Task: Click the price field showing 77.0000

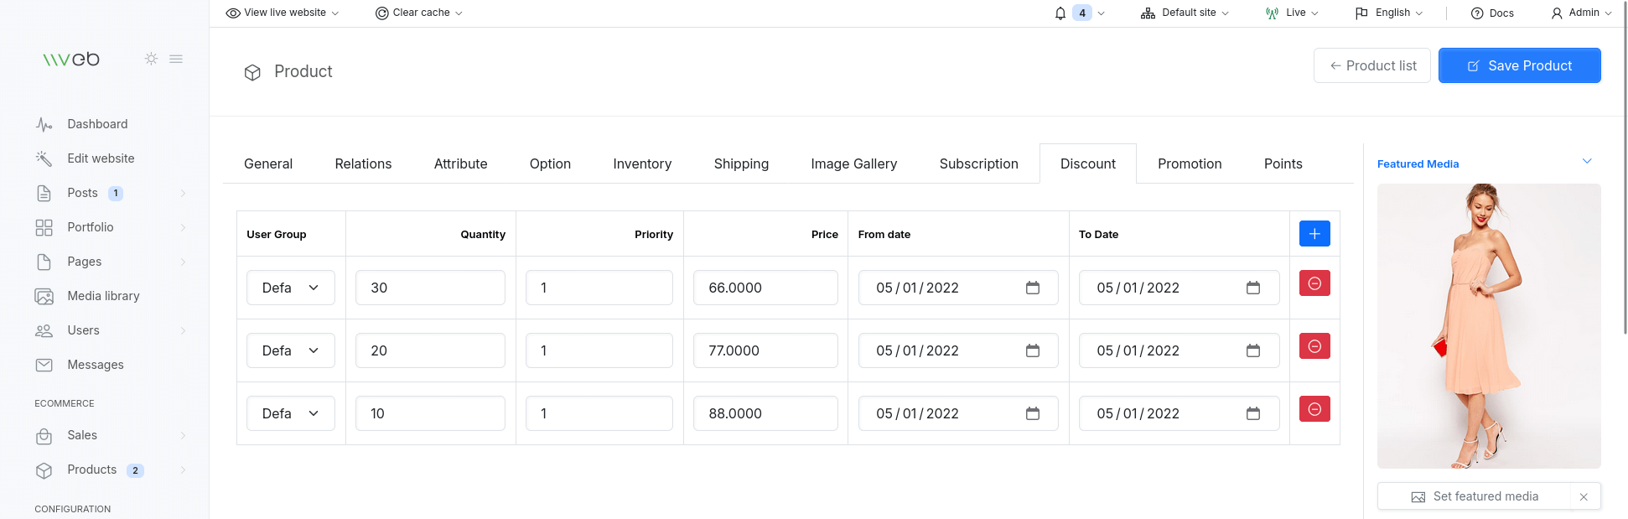Action: 765,350
